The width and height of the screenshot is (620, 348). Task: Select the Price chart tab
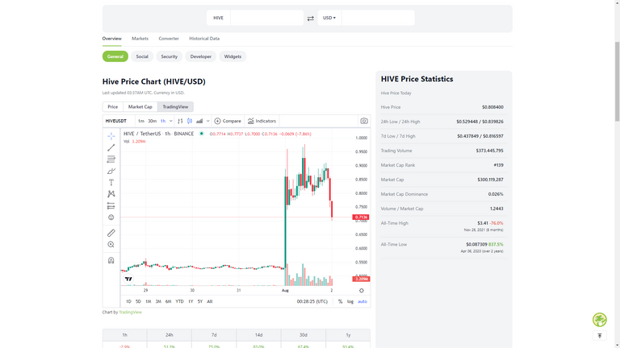pos(113,107)
